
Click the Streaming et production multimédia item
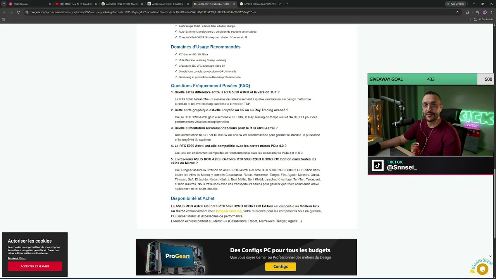pos(210,77)
